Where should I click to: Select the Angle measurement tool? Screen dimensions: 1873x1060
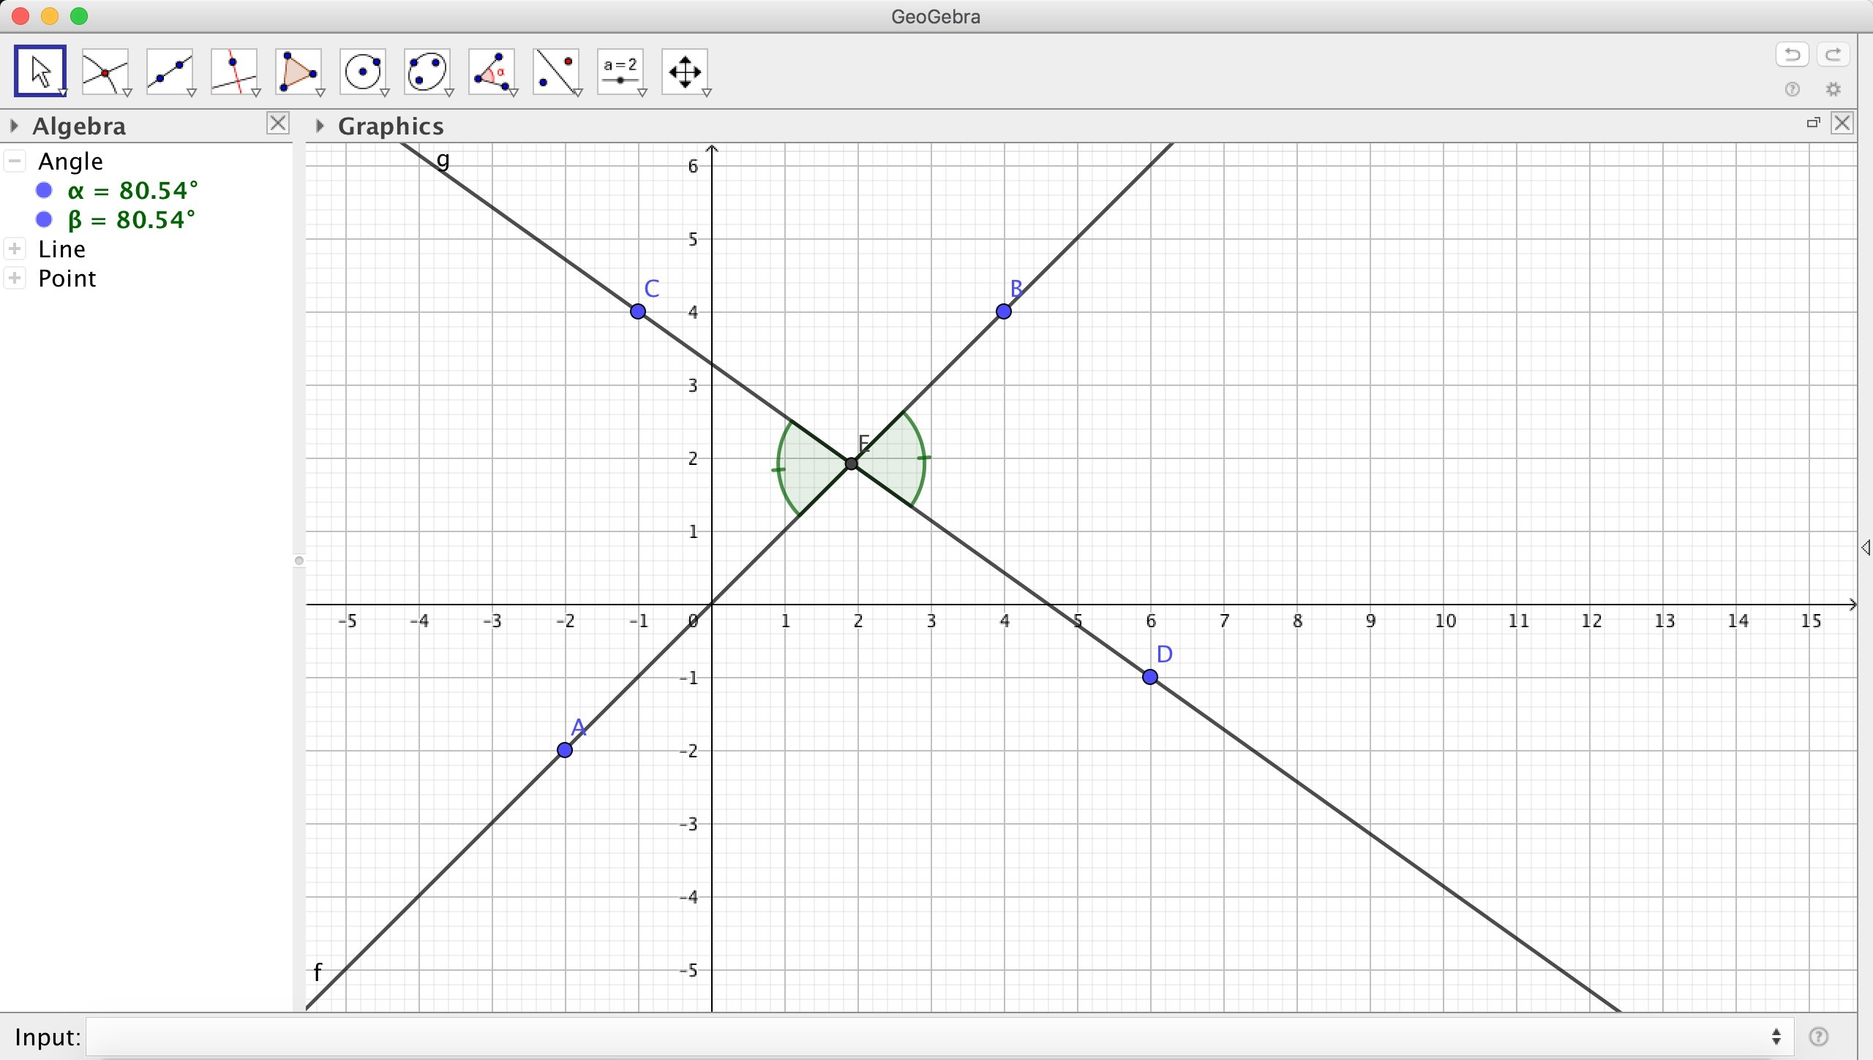pos(492,71)
